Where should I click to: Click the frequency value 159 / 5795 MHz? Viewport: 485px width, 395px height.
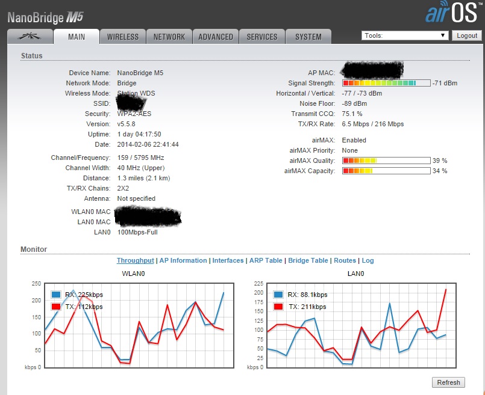coord(141,158)
